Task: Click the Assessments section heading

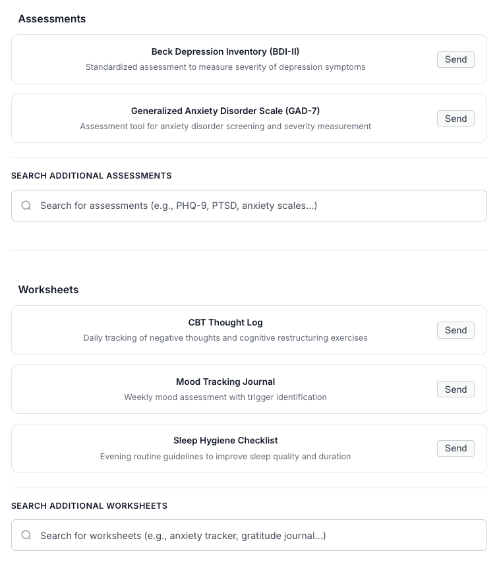Action: [52, 19]
